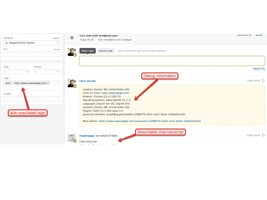Screen dimensions: 267x200
Task: Switch to Internal note tab
Action: pos(105,51)
